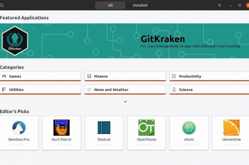The image size is (249, 165).
Task: Open the News and Weather category
Action: tap(125, 90)
